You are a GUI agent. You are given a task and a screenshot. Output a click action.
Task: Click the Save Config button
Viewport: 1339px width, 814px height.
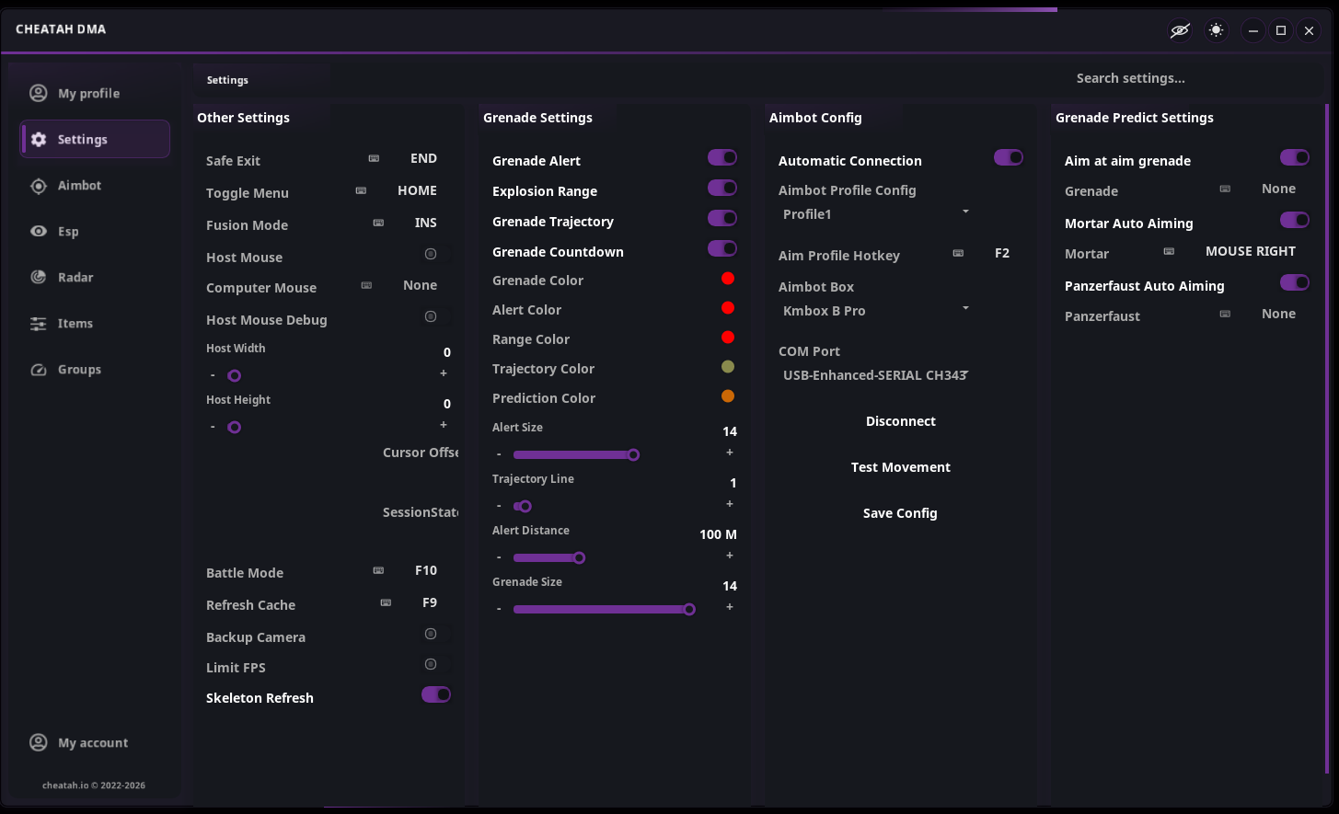pos(900,512)
